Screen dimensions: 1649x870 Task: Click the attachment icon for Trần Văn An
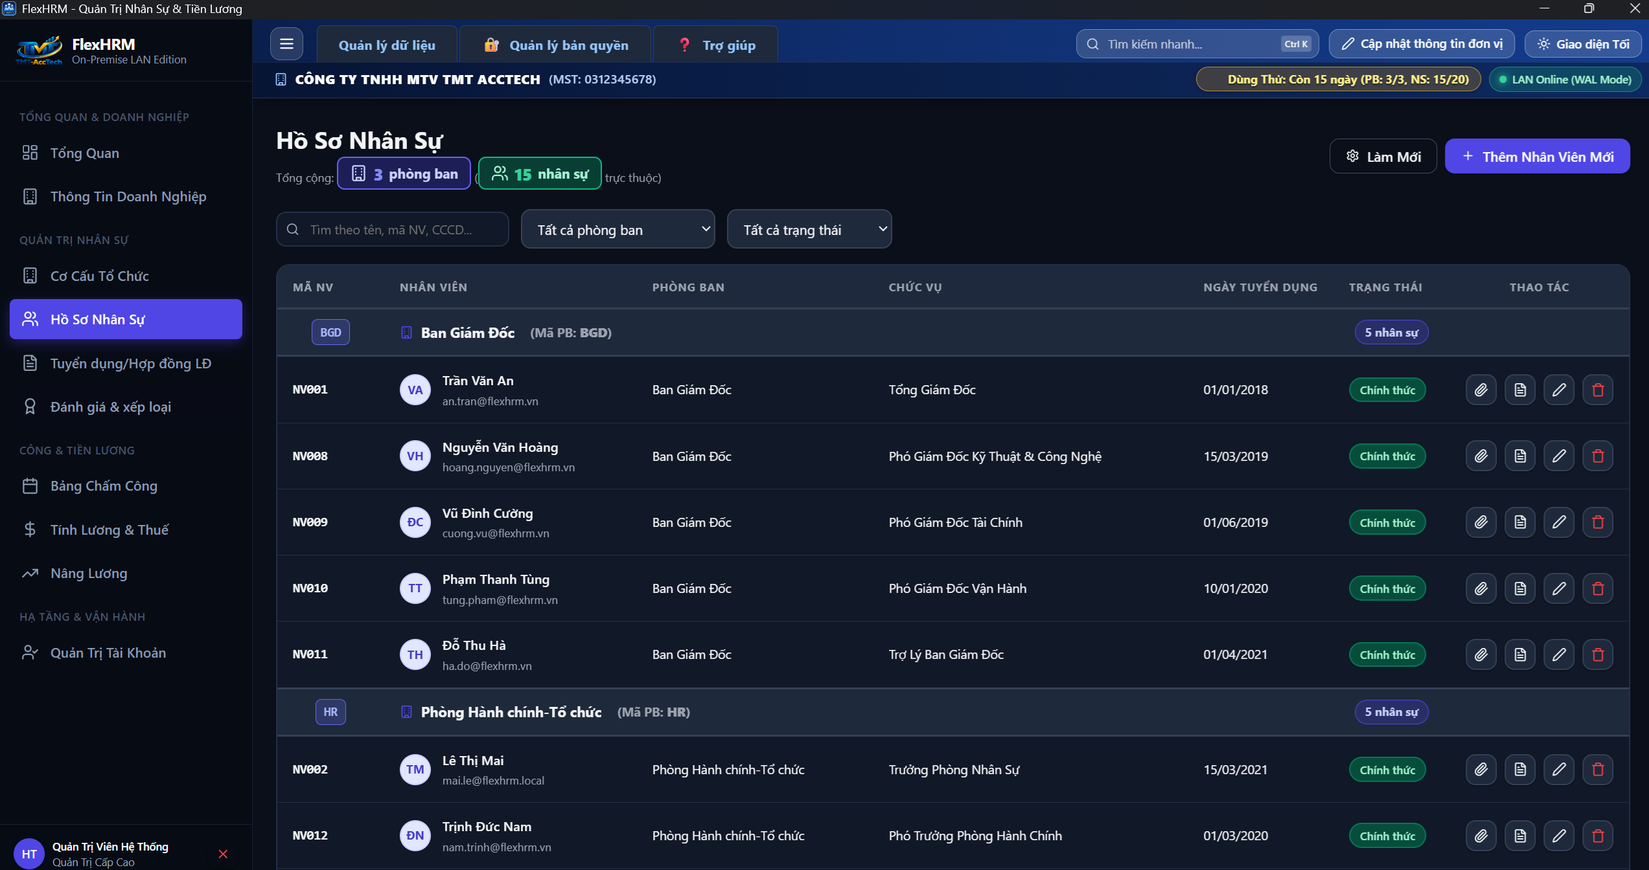1481,390
